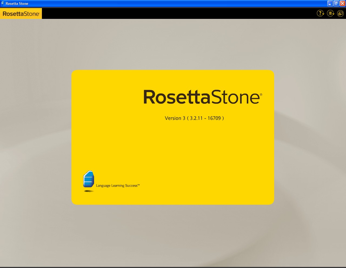Click the Version 3 (3.2.11 - 16709) text
Screen dimensions: 346x268
tap(194, 118)
